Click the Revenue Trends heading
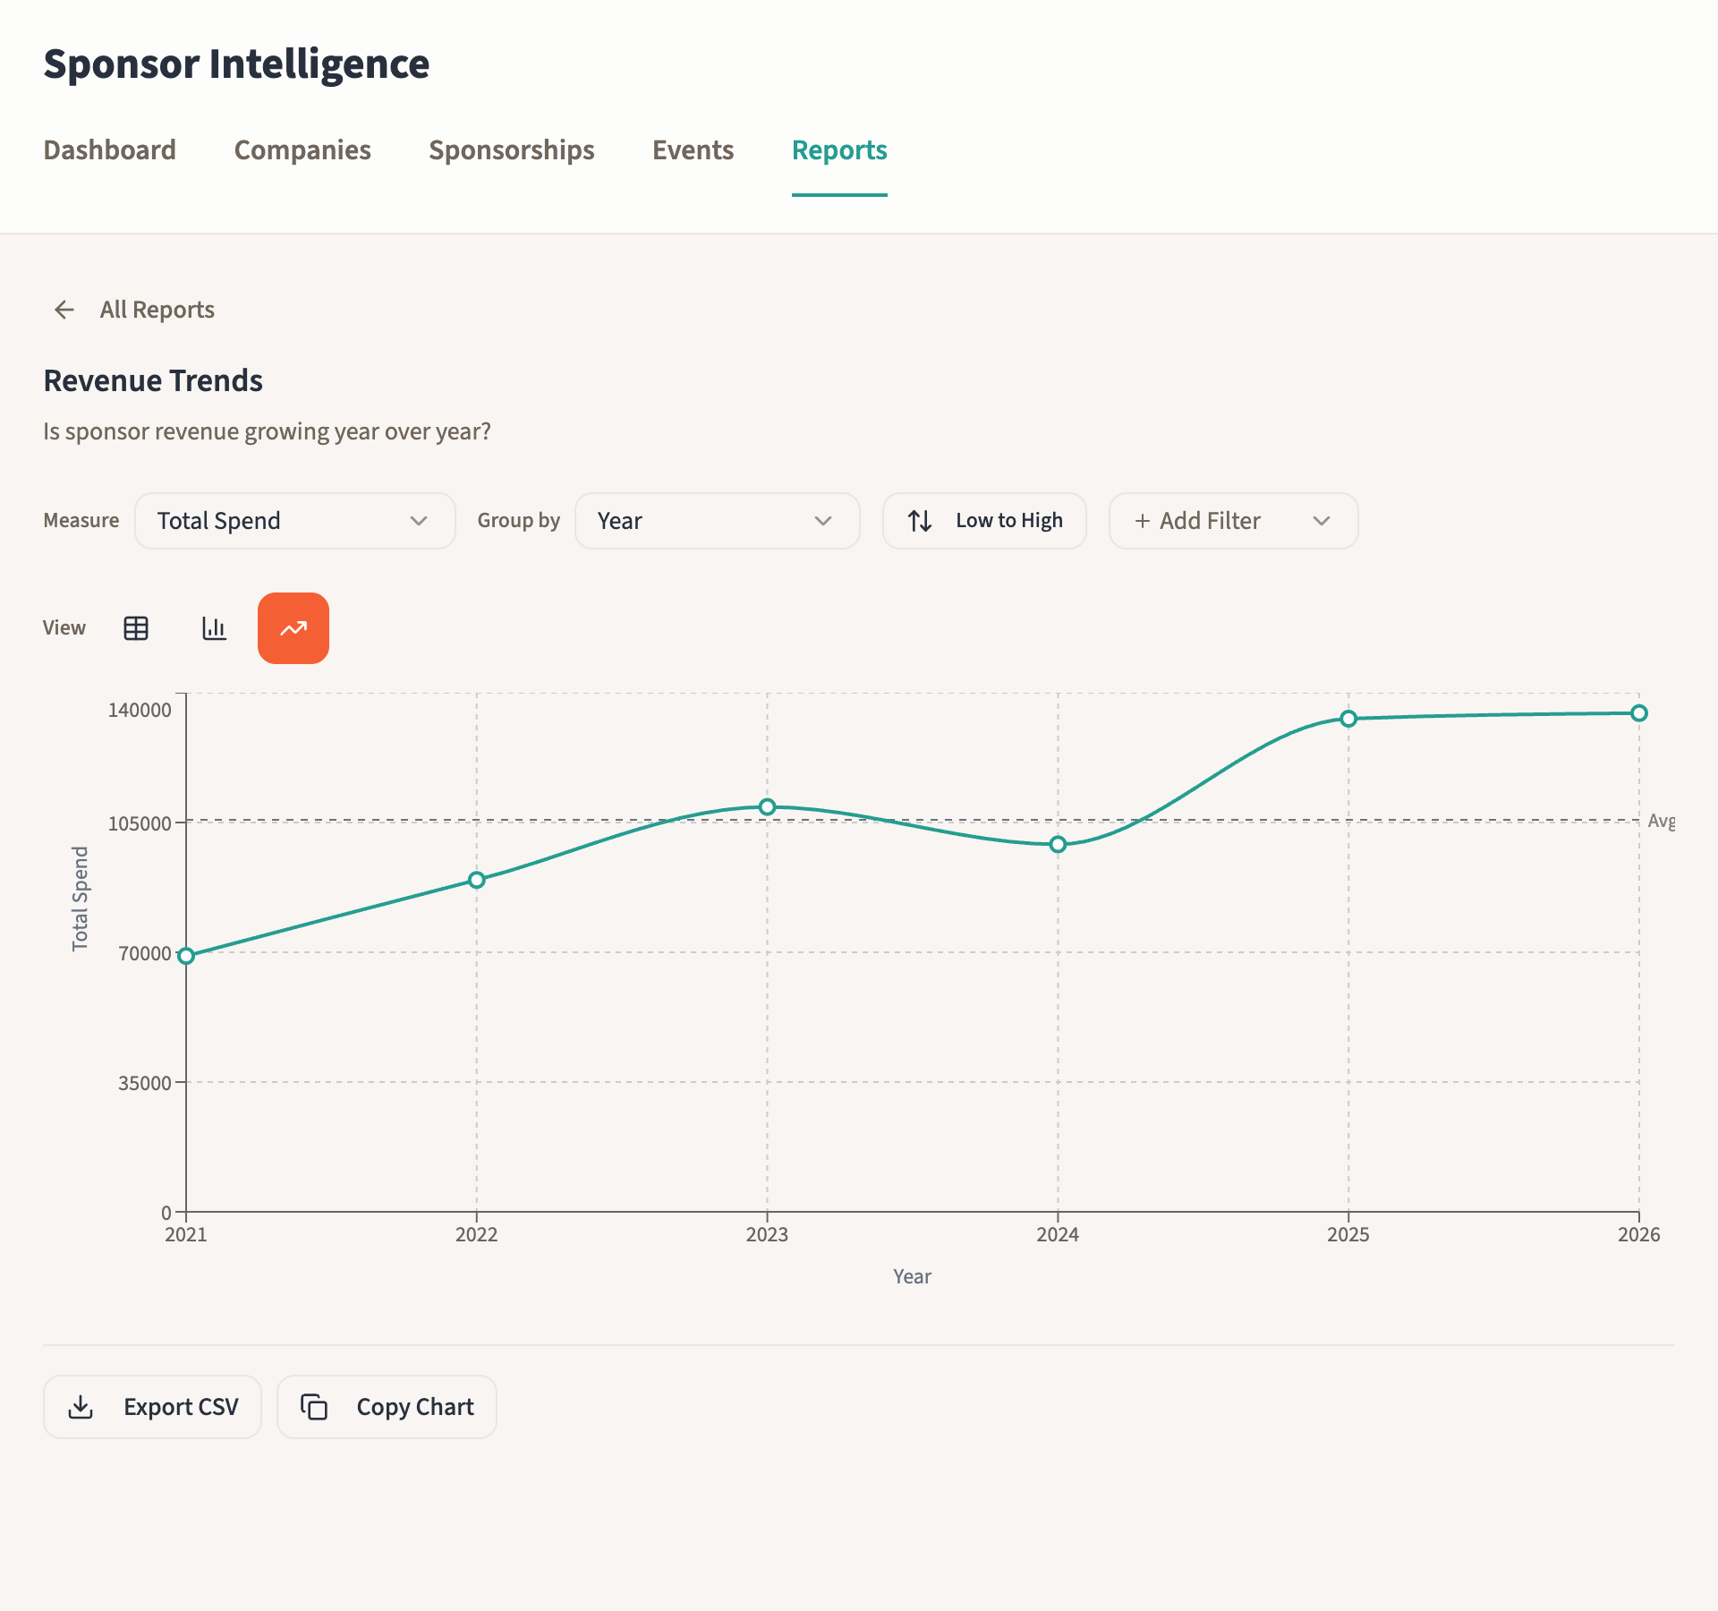Image resolution: width=1718 pixels, height=1611 pixels. 153,380
